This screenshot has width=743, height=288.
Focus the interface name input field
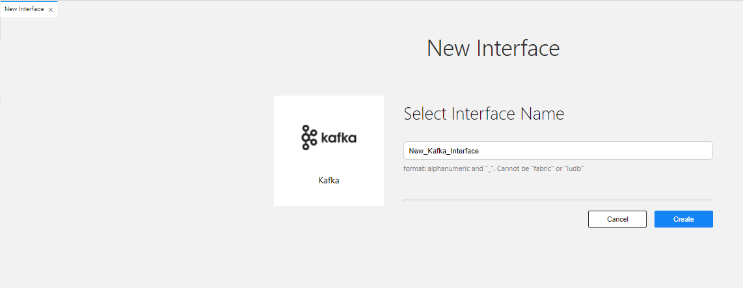coord(558,151)
